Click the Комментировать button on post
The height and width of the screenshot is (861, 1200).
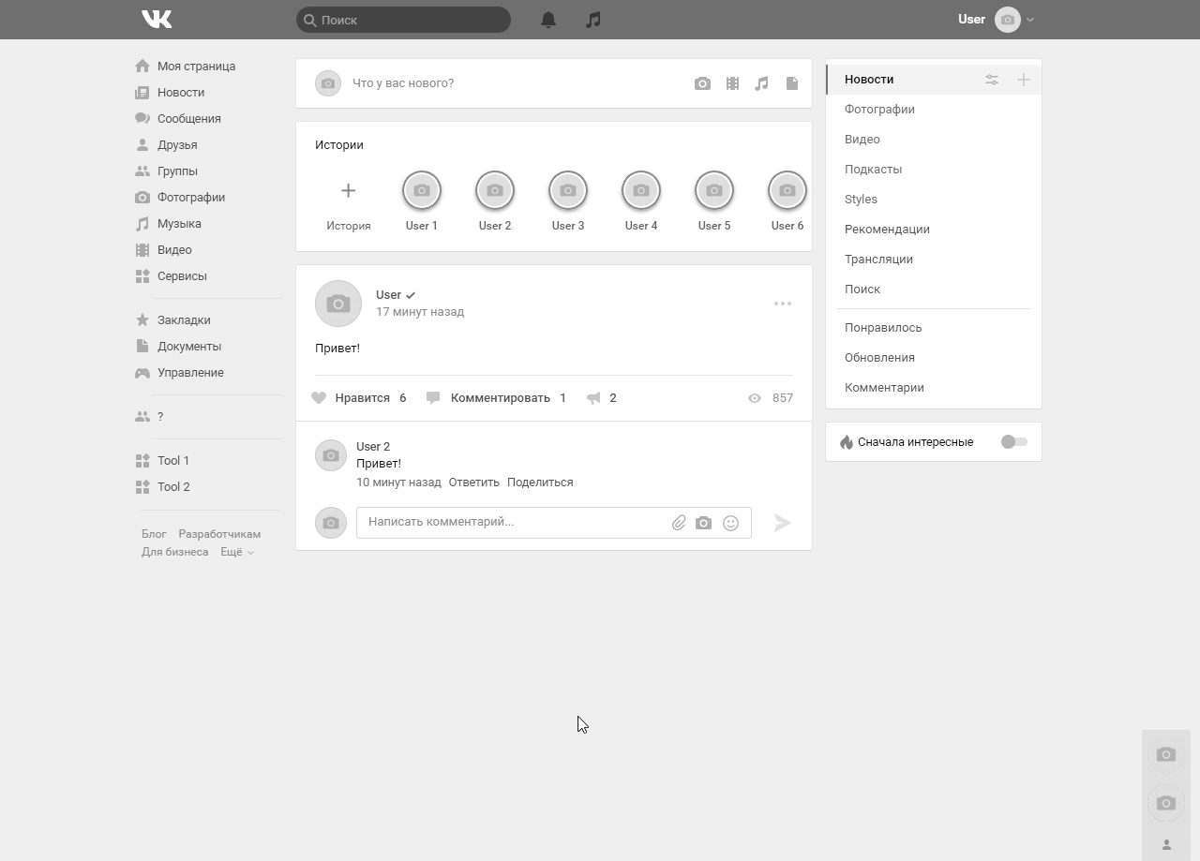coord(496,398)
